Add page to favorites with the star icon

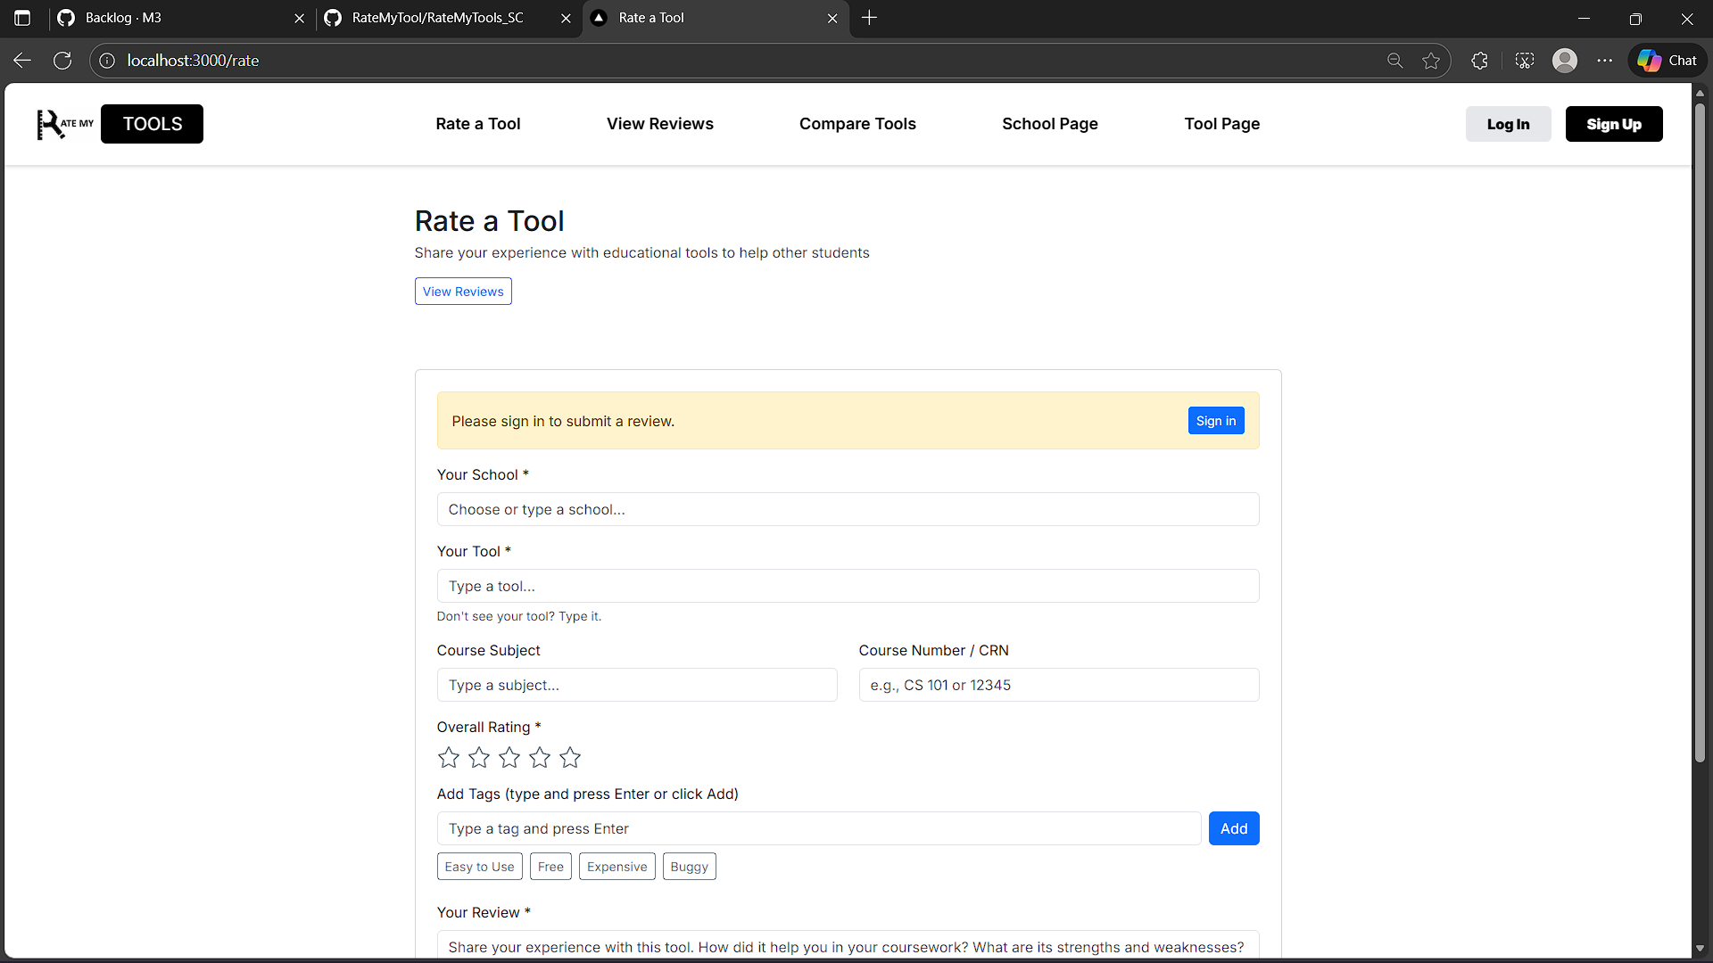point(1431,61)
